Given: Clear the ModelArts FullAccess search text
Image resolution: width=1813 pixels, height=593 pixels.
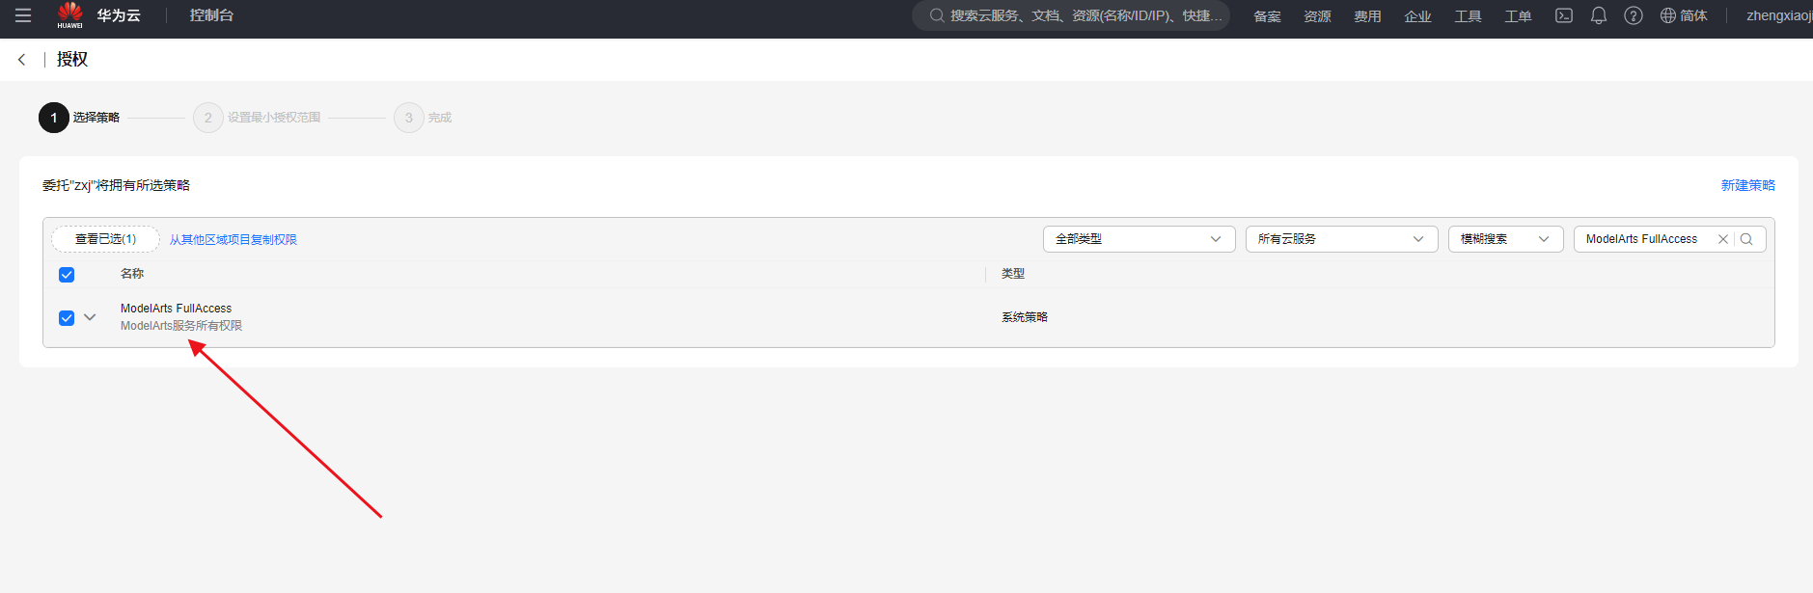Looking at the screenshot, I should (1723, 239).
